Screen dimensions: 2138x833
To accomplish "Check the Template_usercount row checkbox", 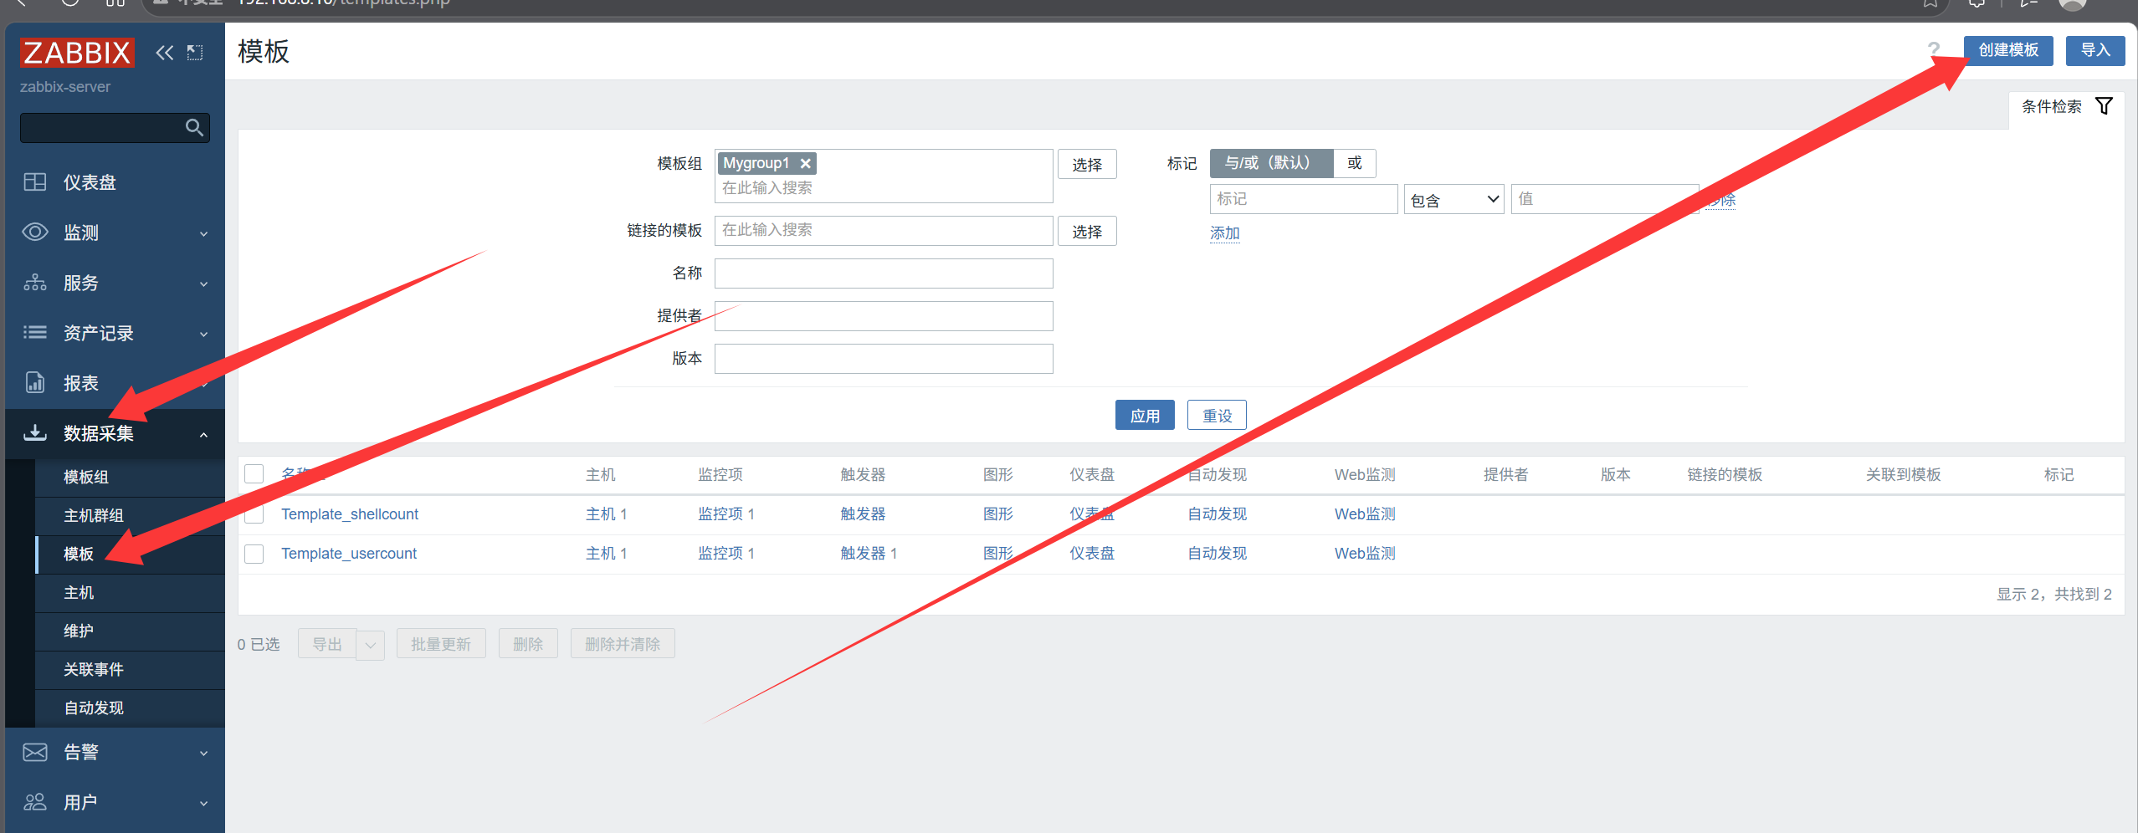I will click(x=254, y=554).
